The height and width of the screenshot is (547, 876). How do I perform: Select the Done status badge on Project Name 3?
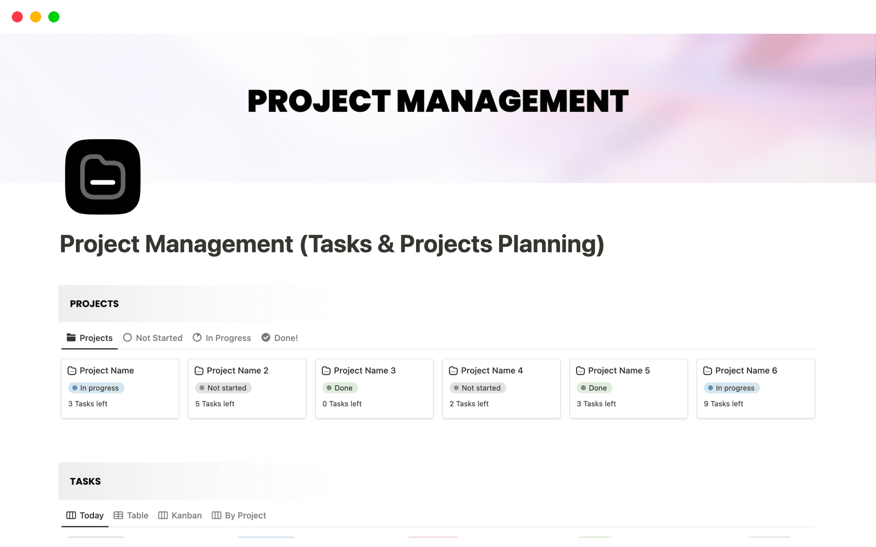point(340,387)
